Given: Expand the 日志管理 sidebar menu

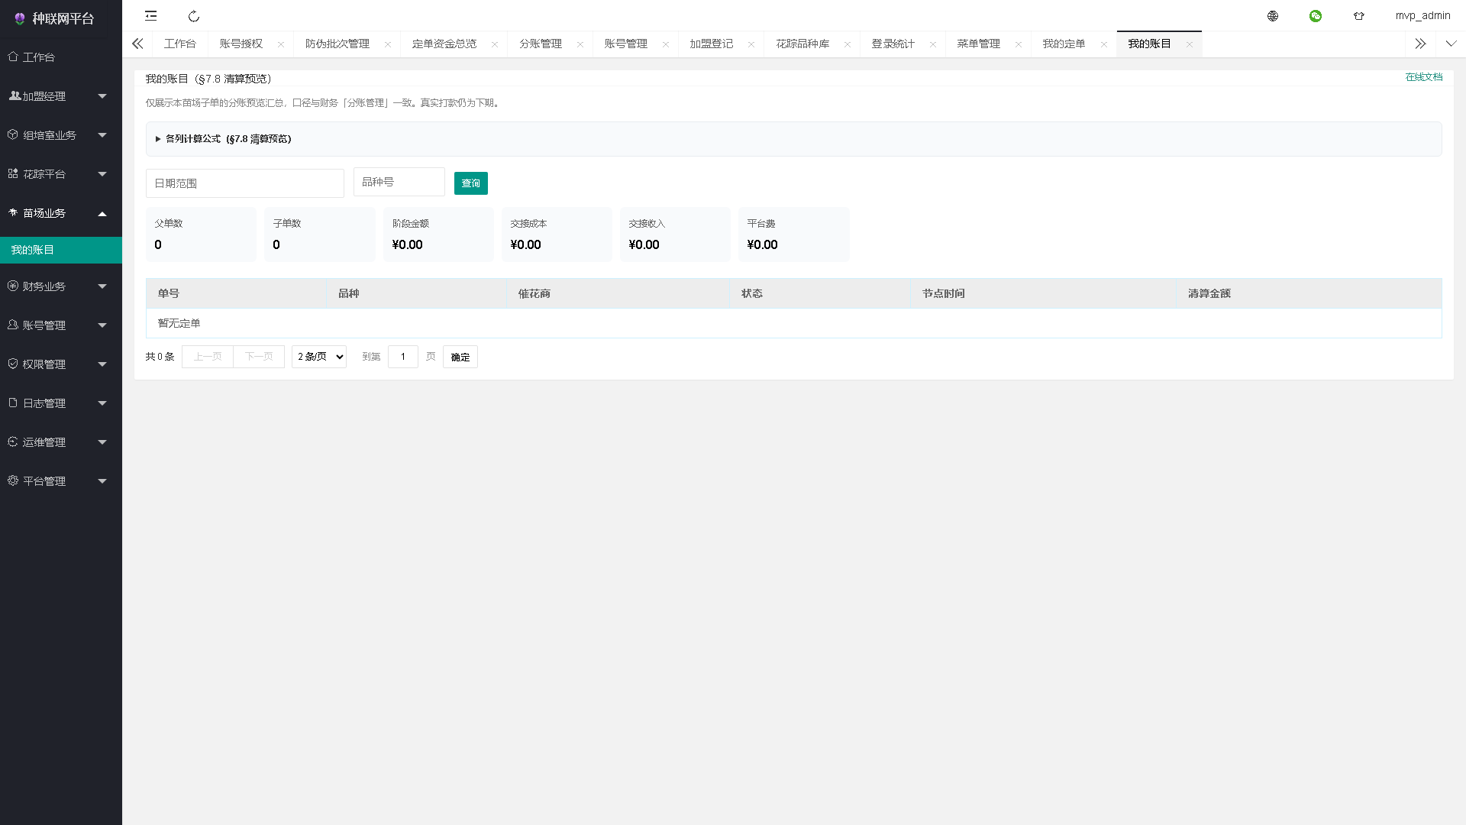Looking at the screenshot, I should click(61, 403).
